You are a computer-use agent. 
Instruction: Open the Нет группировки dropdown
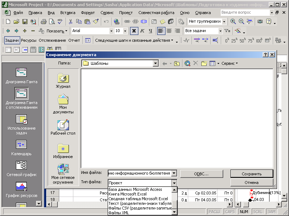point(224,22)
